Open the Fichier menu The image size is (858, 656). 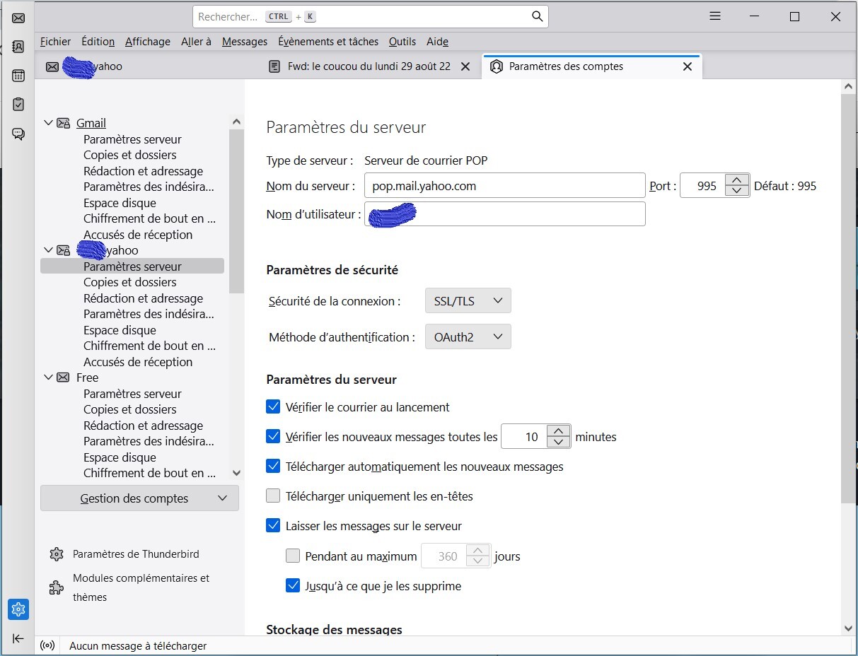(x=55, y=42)
